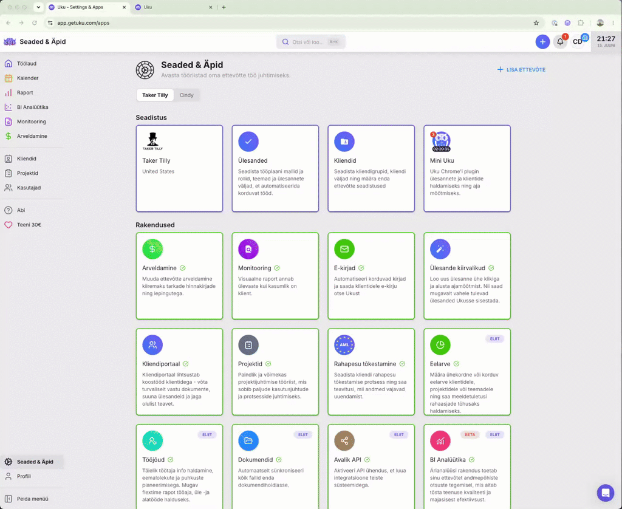
Task: Open Seaded & Äpid in the sidebar
Action: [32, 462]
